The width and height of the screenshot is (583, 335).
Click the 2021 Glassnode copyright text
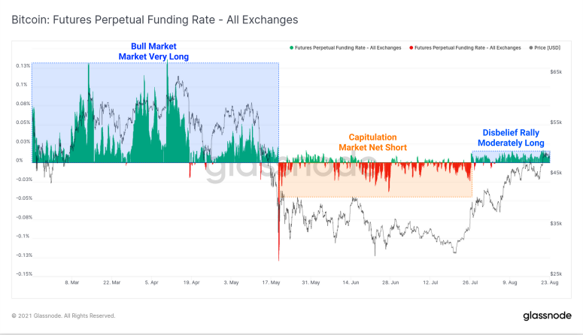(63, 315)
